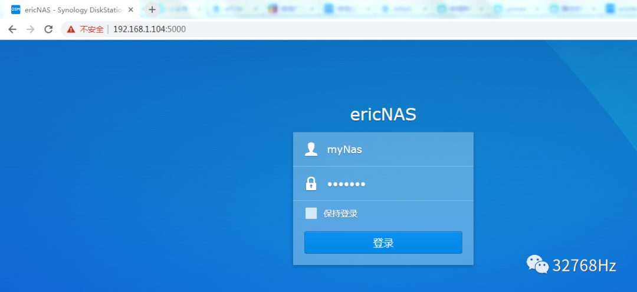Click the ericNAS heading text
Viewport: 637px width, 292px height.
383,115
